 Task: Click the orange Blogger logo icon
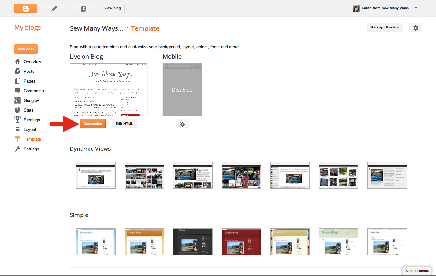click(x=26, y=8)
